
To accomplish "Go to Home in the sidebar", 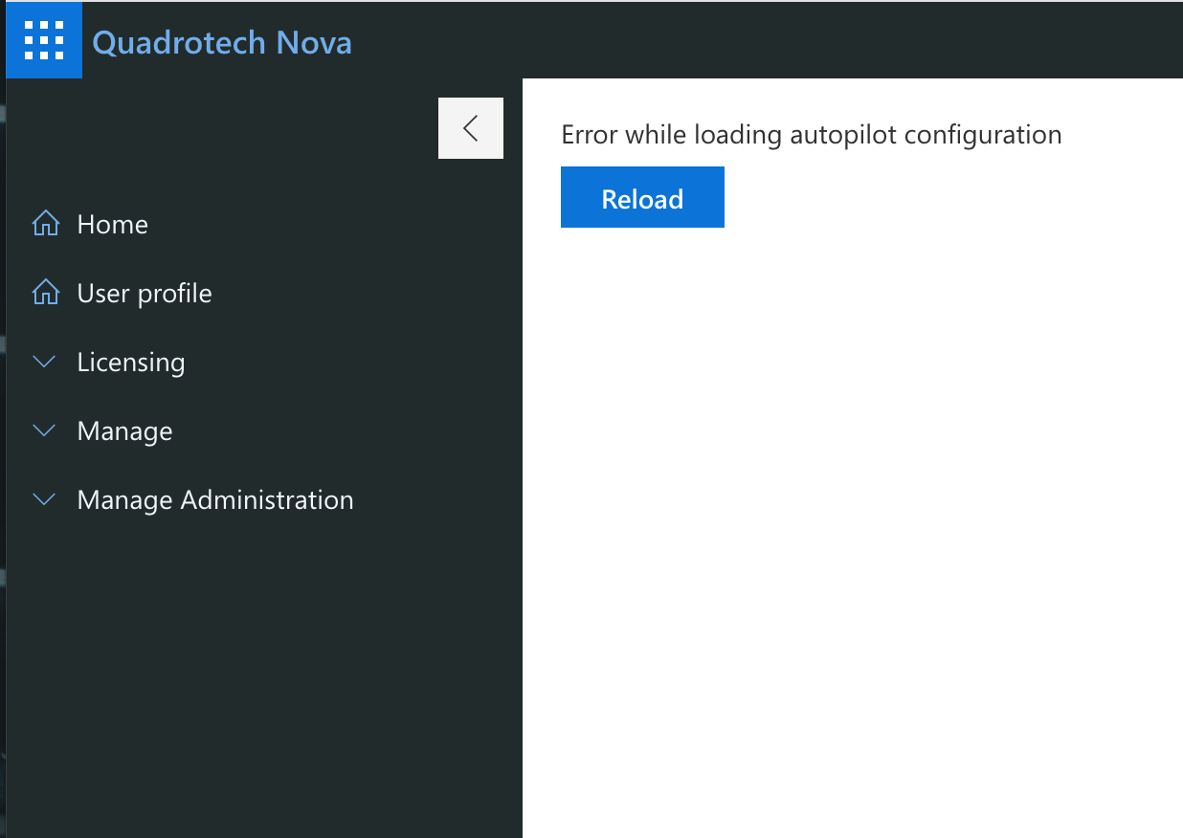I will coord(113,224).
